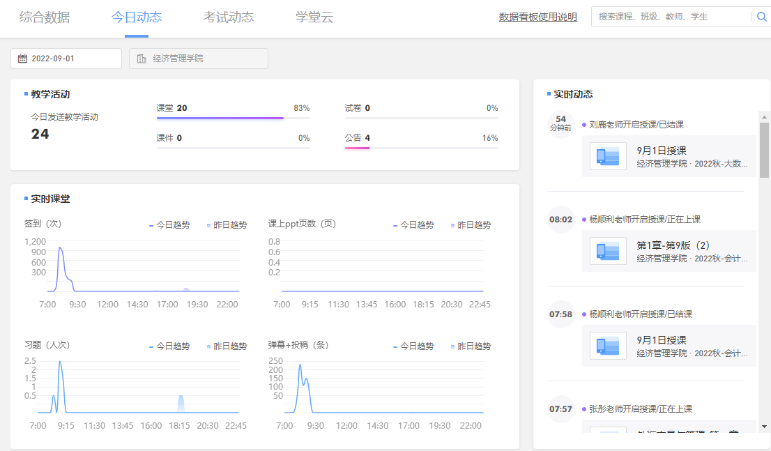Open the 9月1日授课 thumbnail by 刘鹿老师
Image resolution: width=771 pixels, height=451 pixels.
point(608,156)
